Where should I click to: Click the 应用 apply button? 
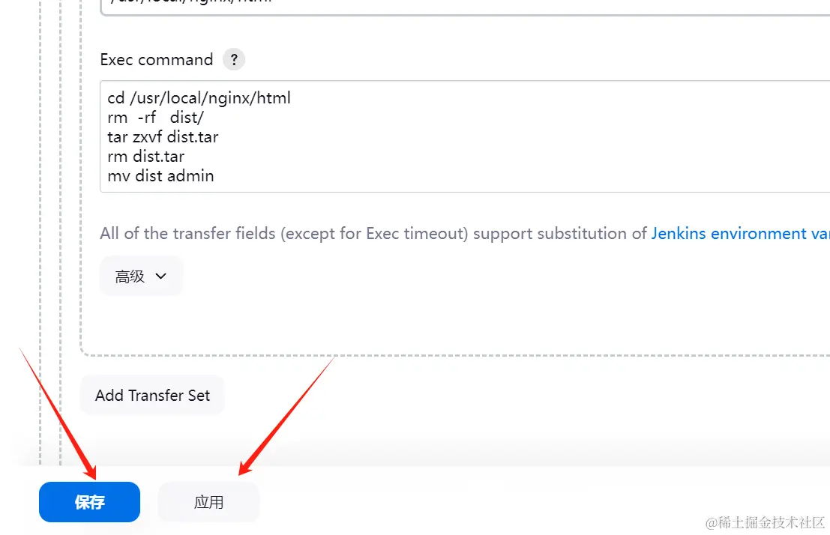click(x=208, y=502)
